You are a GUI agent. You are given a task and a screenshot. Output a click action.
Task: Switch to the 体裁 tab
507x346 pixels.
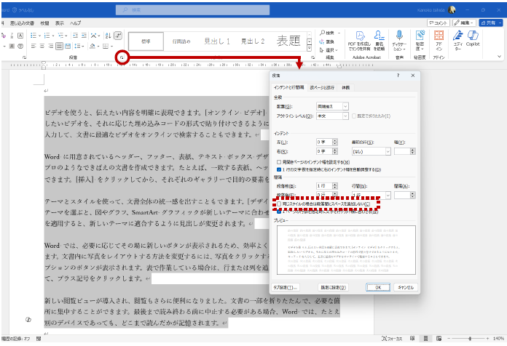[x=346, y=87]
